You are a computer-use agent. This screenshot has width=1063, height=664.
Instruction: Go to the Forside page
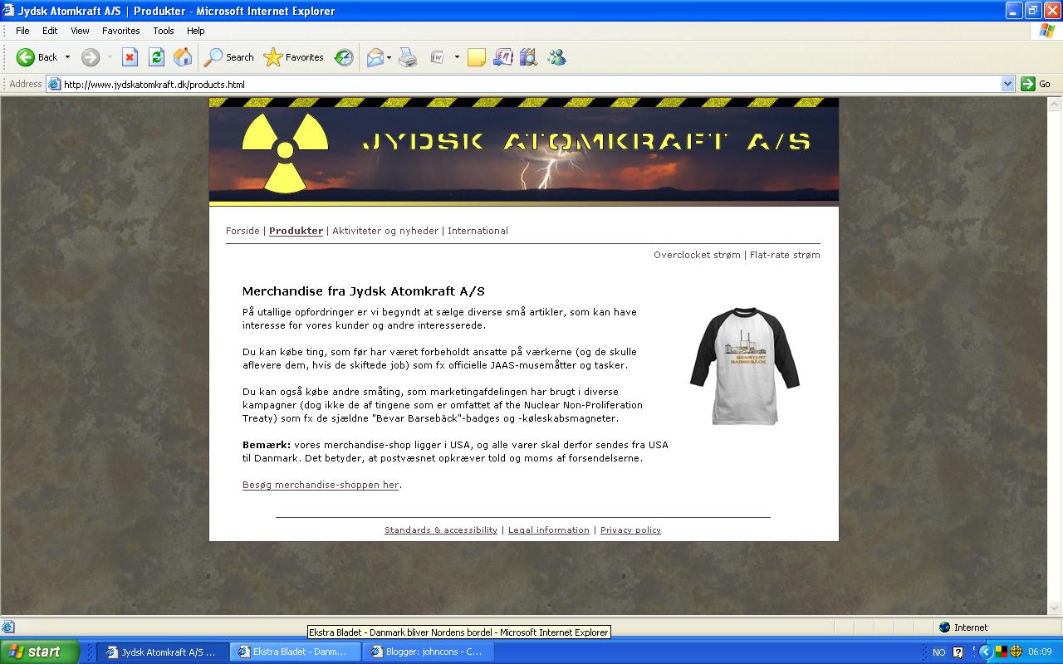[242, 231]
